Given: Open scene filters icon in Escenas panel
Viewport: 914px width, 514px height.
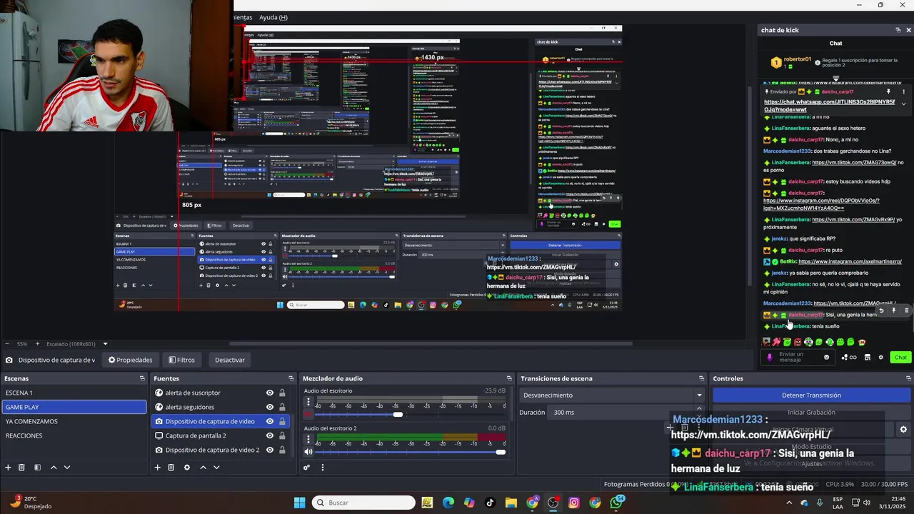Looking at the screenshot, I should [37, 468].
